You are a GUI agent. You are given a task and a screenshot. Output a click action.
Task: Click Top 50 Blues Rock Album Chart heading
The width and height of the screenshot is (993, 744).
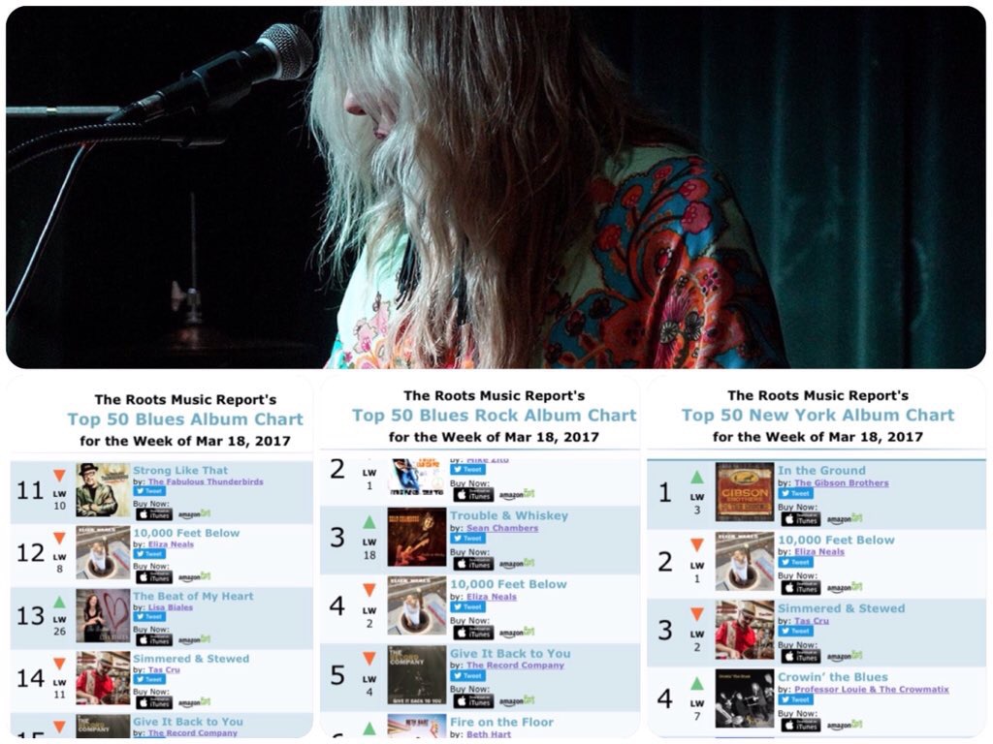(494, 416)
